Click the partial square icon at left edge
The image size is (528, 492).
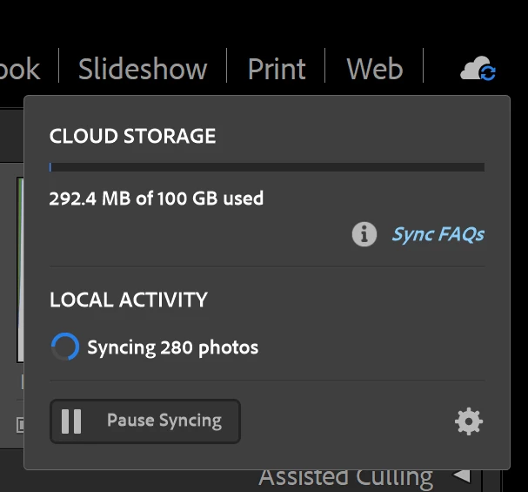[x=20, y=425]
